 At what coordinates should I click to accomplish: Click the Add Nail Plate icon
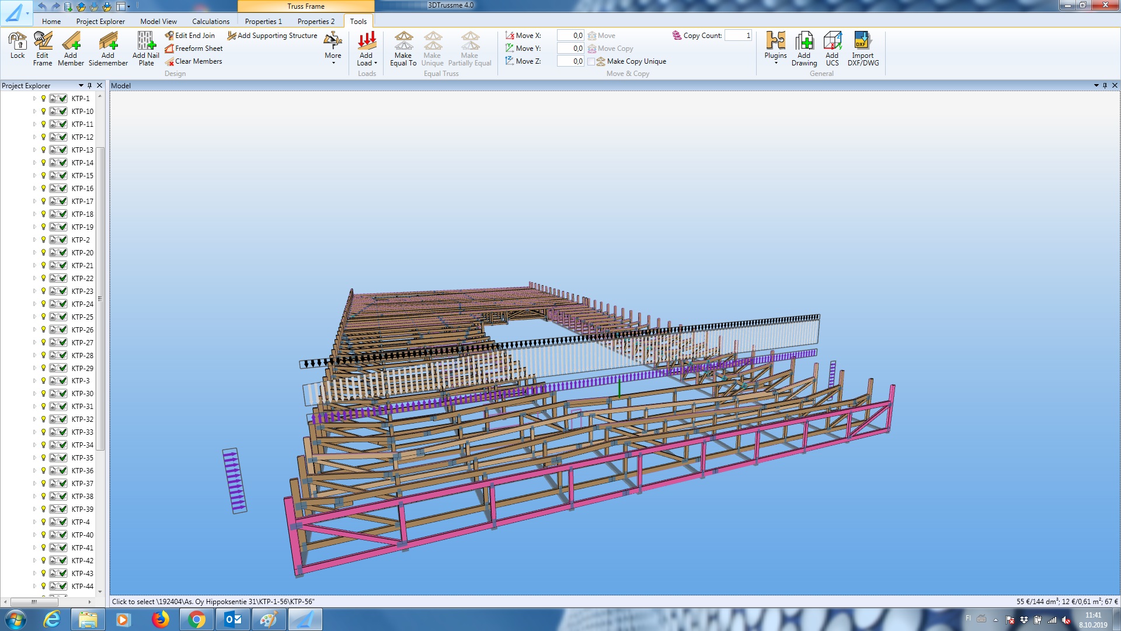click(x=146, y=41)
